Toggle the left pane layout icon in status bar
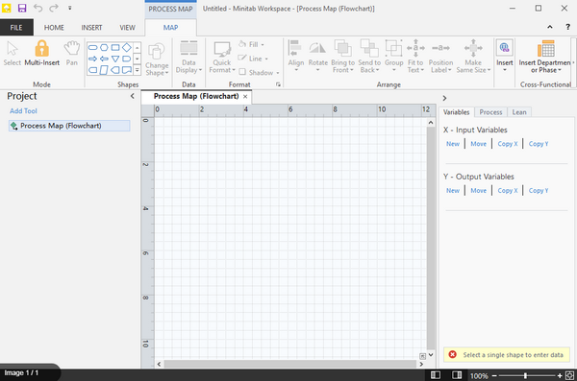Screen dimensions: 577x381 click(x=436, y=375)
